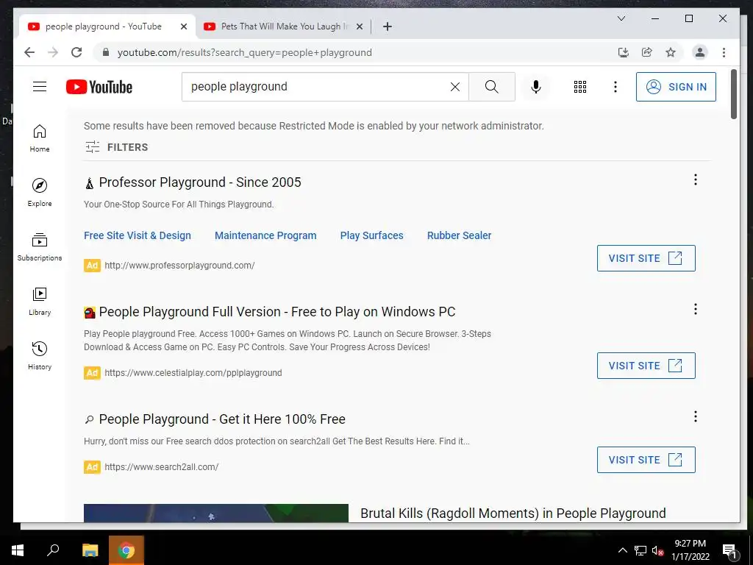
Task: Click the Brutal Kills video thumbnail
Action: click(x=216, y=513)
